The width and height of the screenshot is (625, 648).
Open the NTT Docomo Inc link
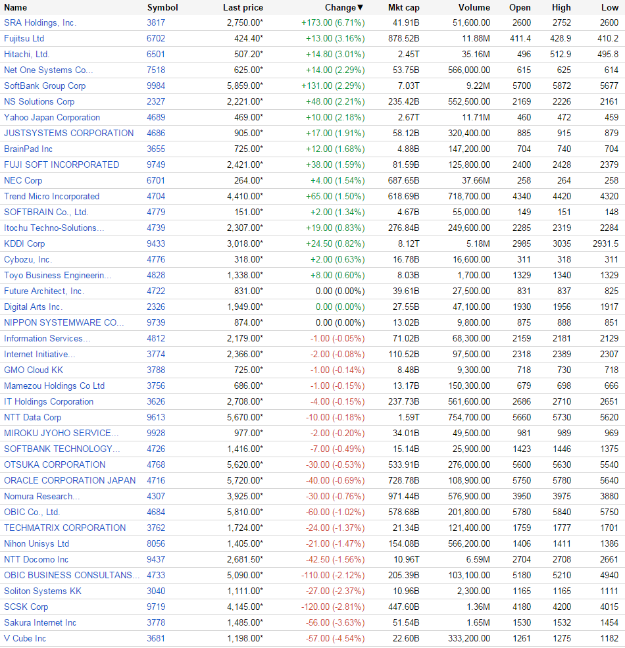pyautogui.click(x=36, y=560)
